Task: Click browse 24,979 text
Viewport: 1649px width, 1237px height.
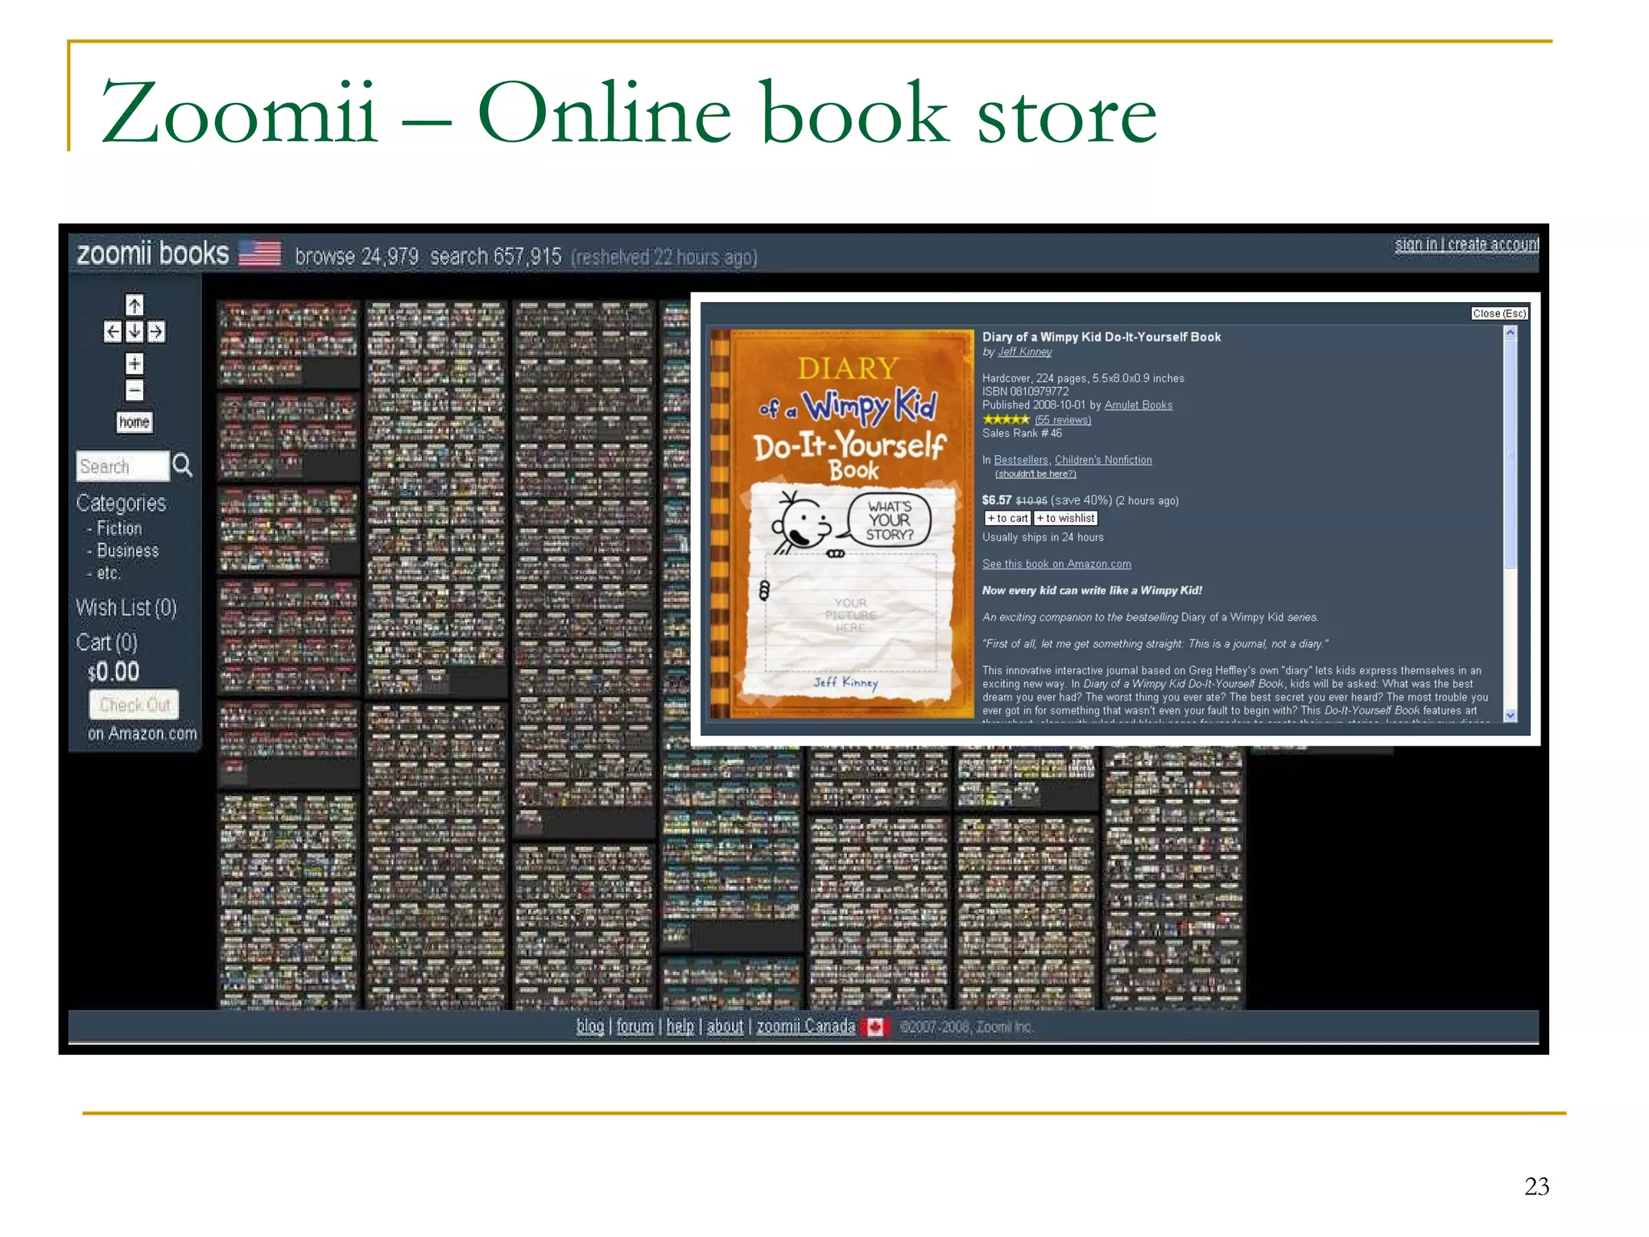Action: [x=357, y=257]
